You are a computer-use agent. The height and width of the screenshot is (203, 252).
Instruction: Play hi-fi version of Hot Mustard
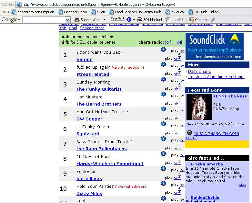[x=177, y=103]
